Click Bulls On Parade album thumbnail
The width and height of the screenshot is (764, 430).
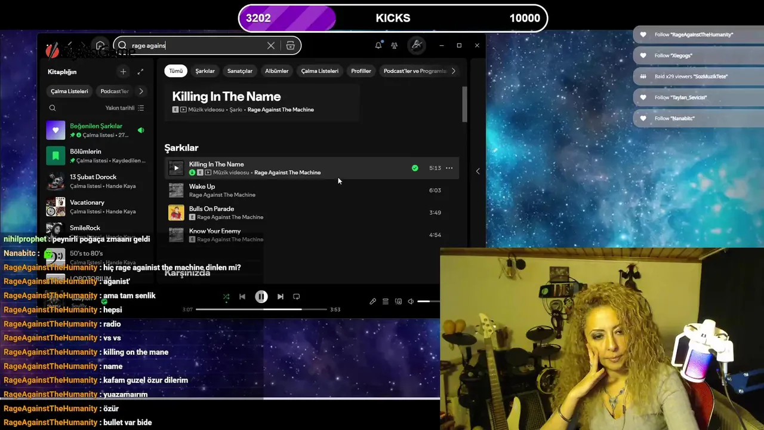(x=176, y=213)
